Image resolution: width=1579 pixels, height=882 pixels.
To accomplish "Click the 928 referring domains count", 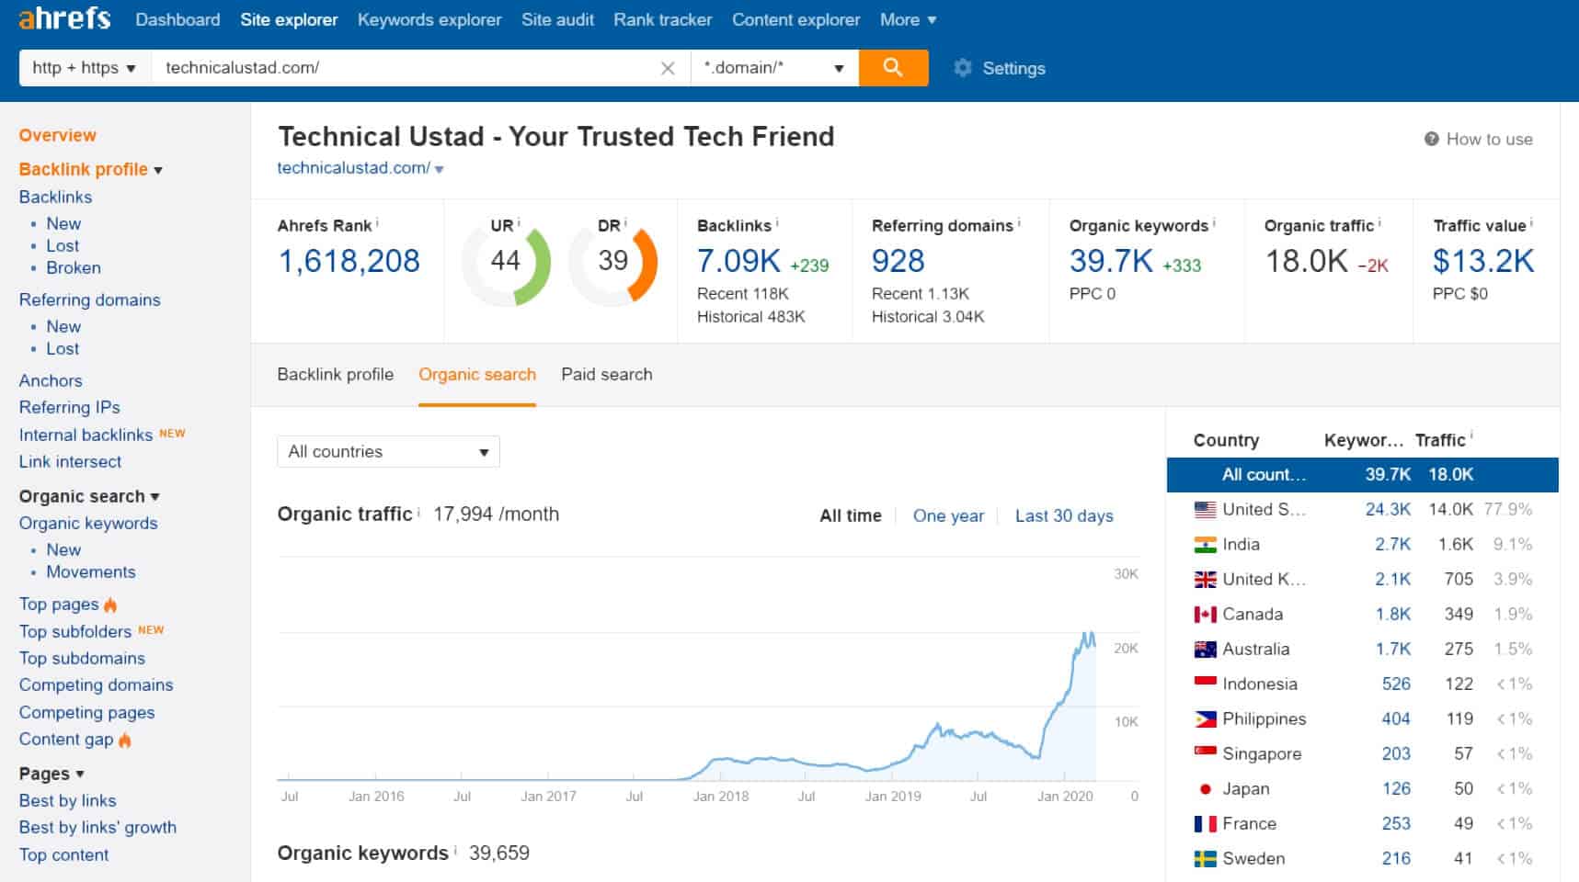I will click(898, 261).
